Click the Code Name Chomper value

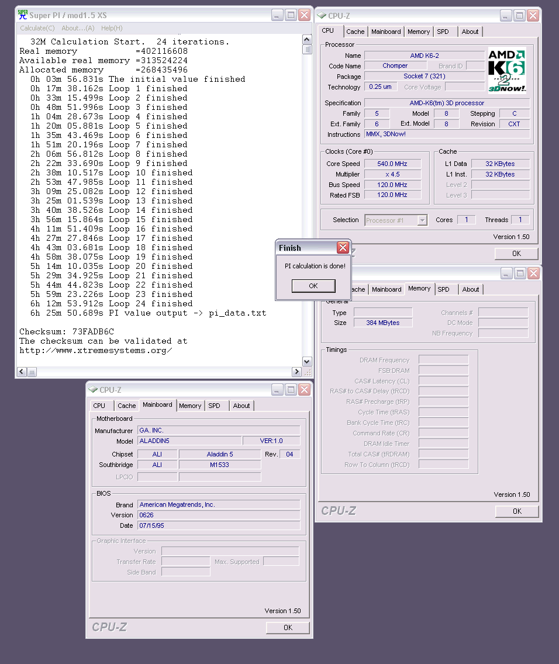[x=395, y=65]
